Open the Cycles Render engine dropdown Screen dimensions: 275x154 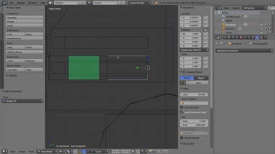140,3
